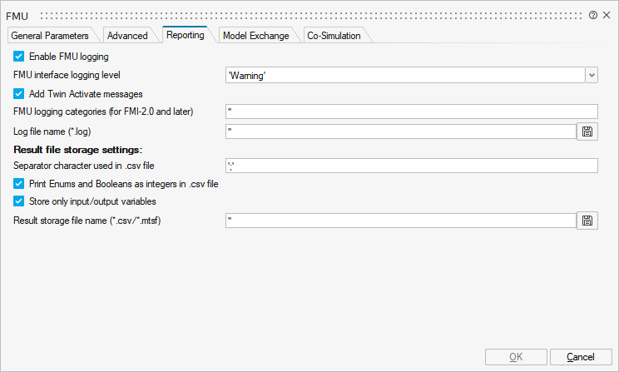This screenshot has height=372, width=619.
Task: Click the FMU logging categories input field
Action: click(411, 112)
